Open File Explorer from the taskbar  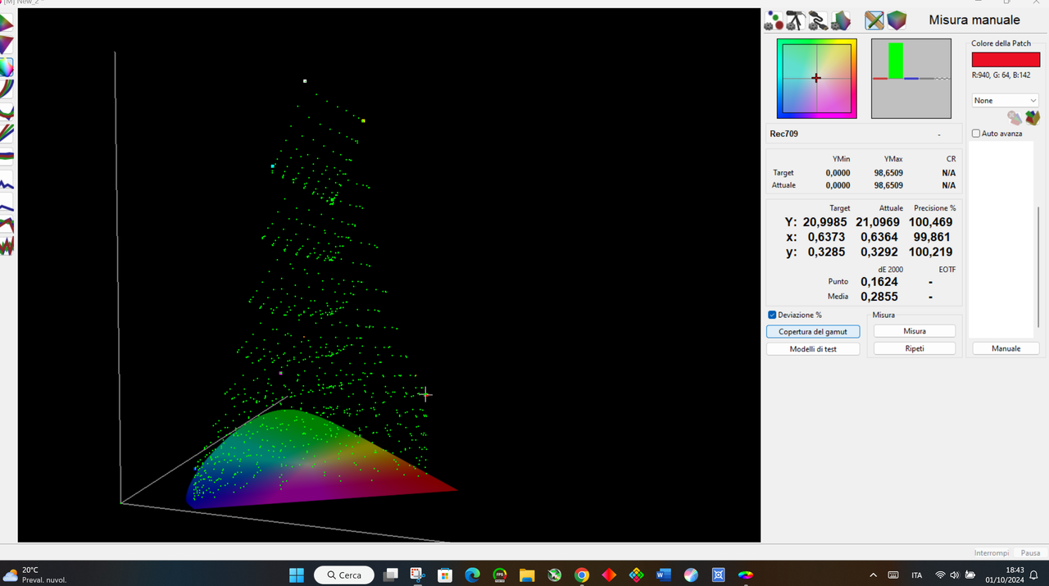click(x=526, y=575)
